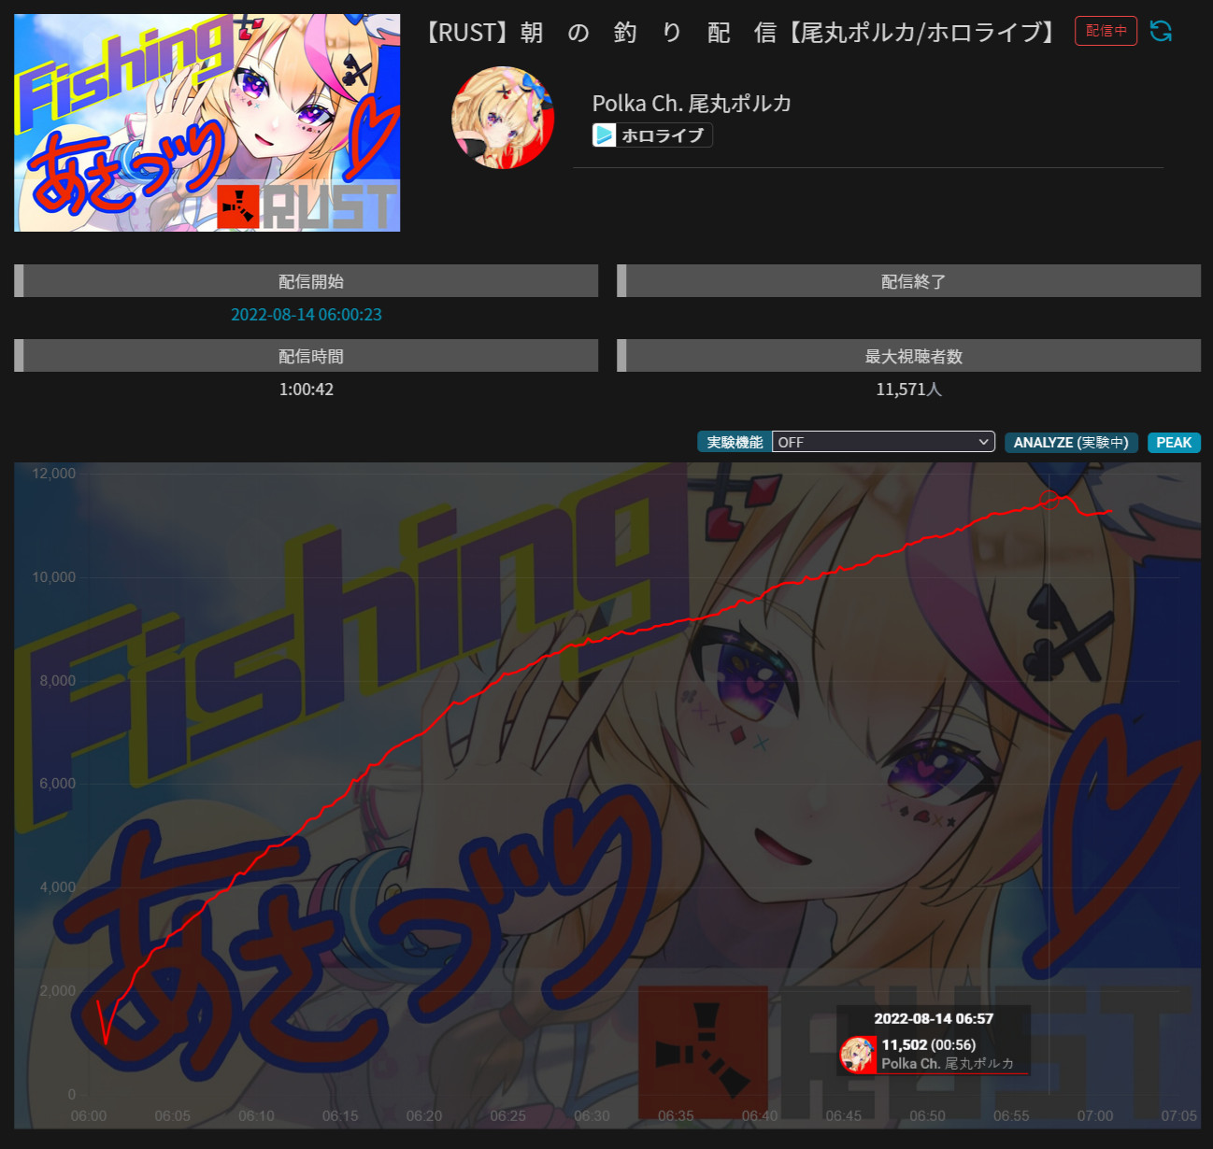
Task: Click the 06:10 x-axis time label
Action: [x=256, y=1115]
